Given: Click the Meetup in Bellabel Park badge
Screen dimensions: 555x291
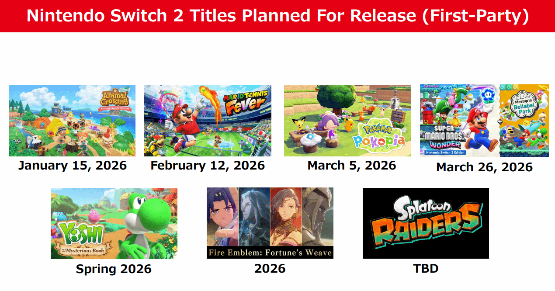Looking at the screenshot, I should [x=524, y=101].
